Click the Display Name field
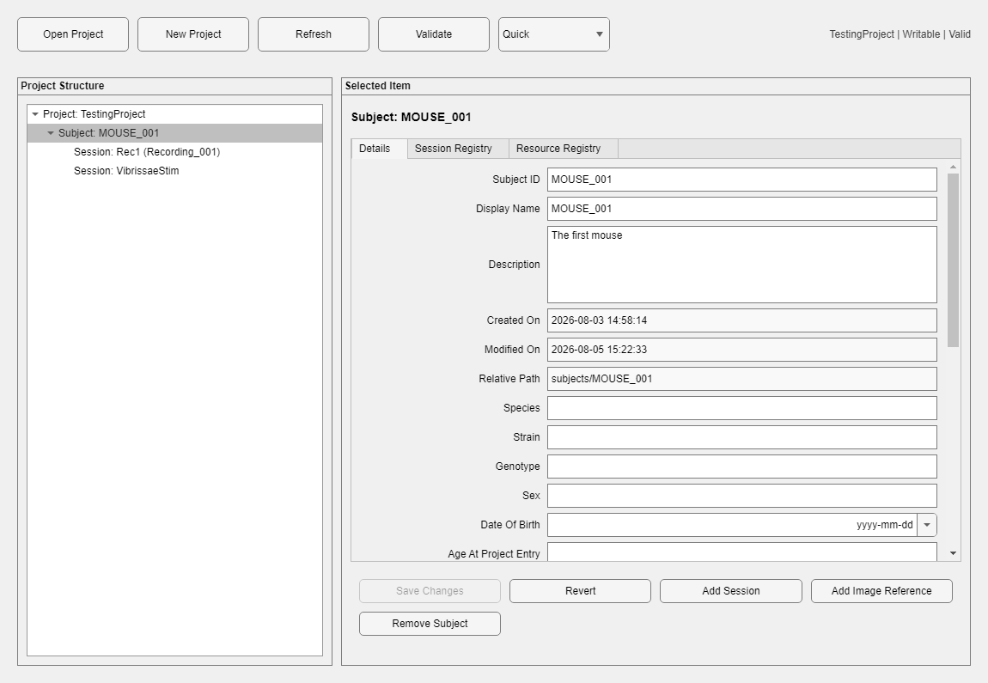The height and width of the screenshot is (683, 988). 741,209
